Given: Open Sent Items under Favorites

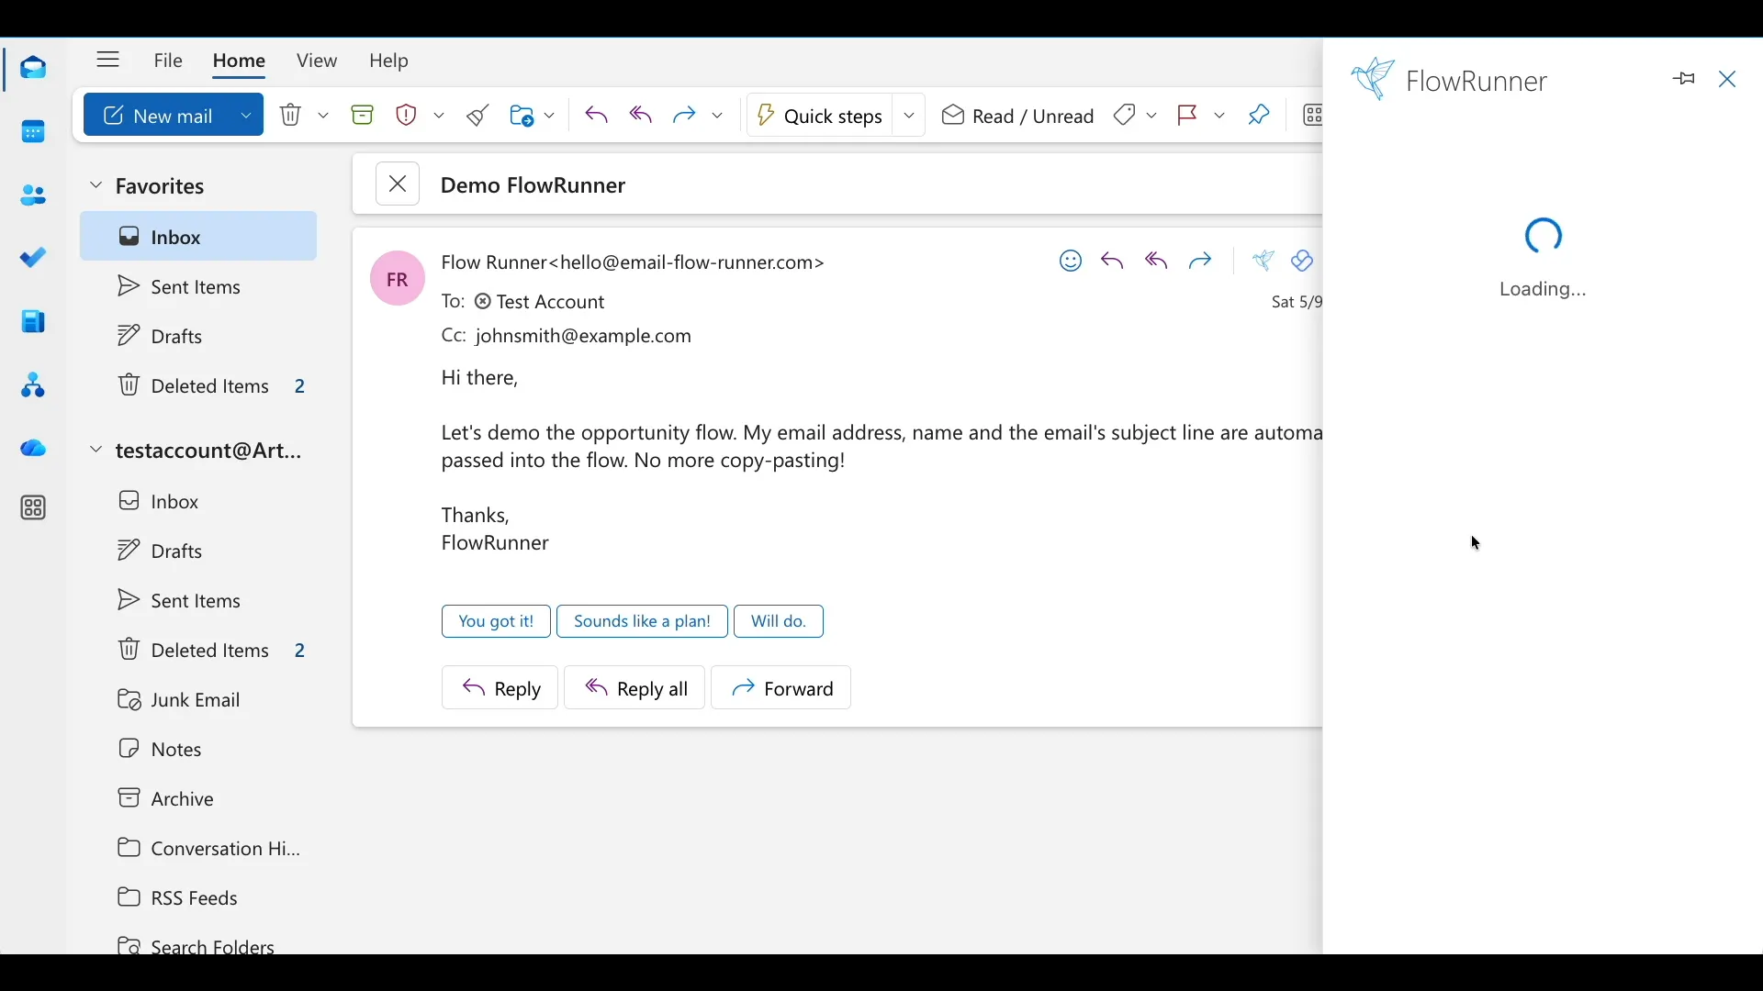Looking at the screenshot, I should coord(199,288).
